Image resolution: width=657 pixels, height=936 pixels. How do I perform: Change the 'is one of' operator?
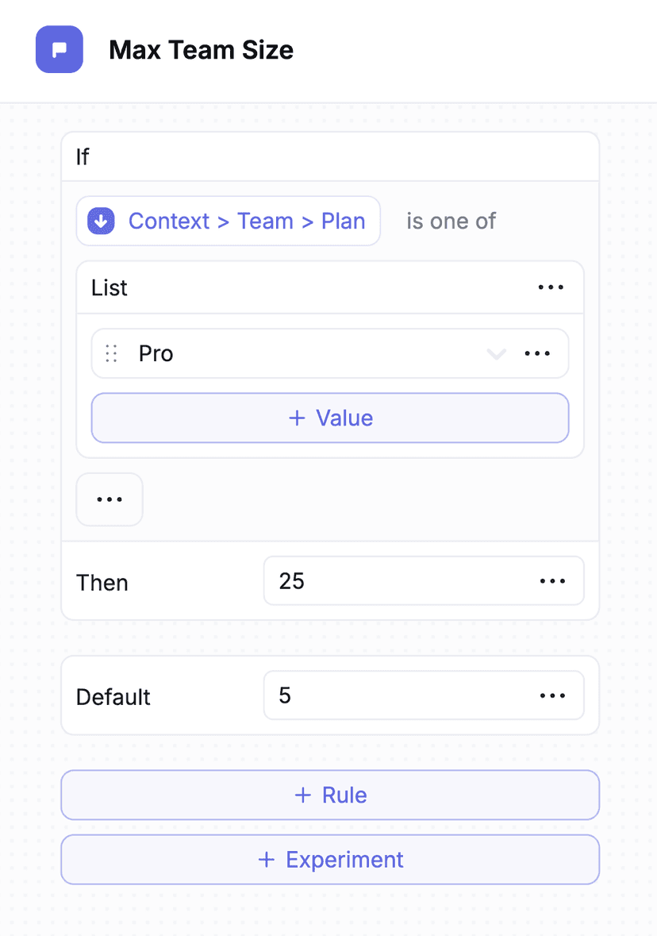coord(450,221)
